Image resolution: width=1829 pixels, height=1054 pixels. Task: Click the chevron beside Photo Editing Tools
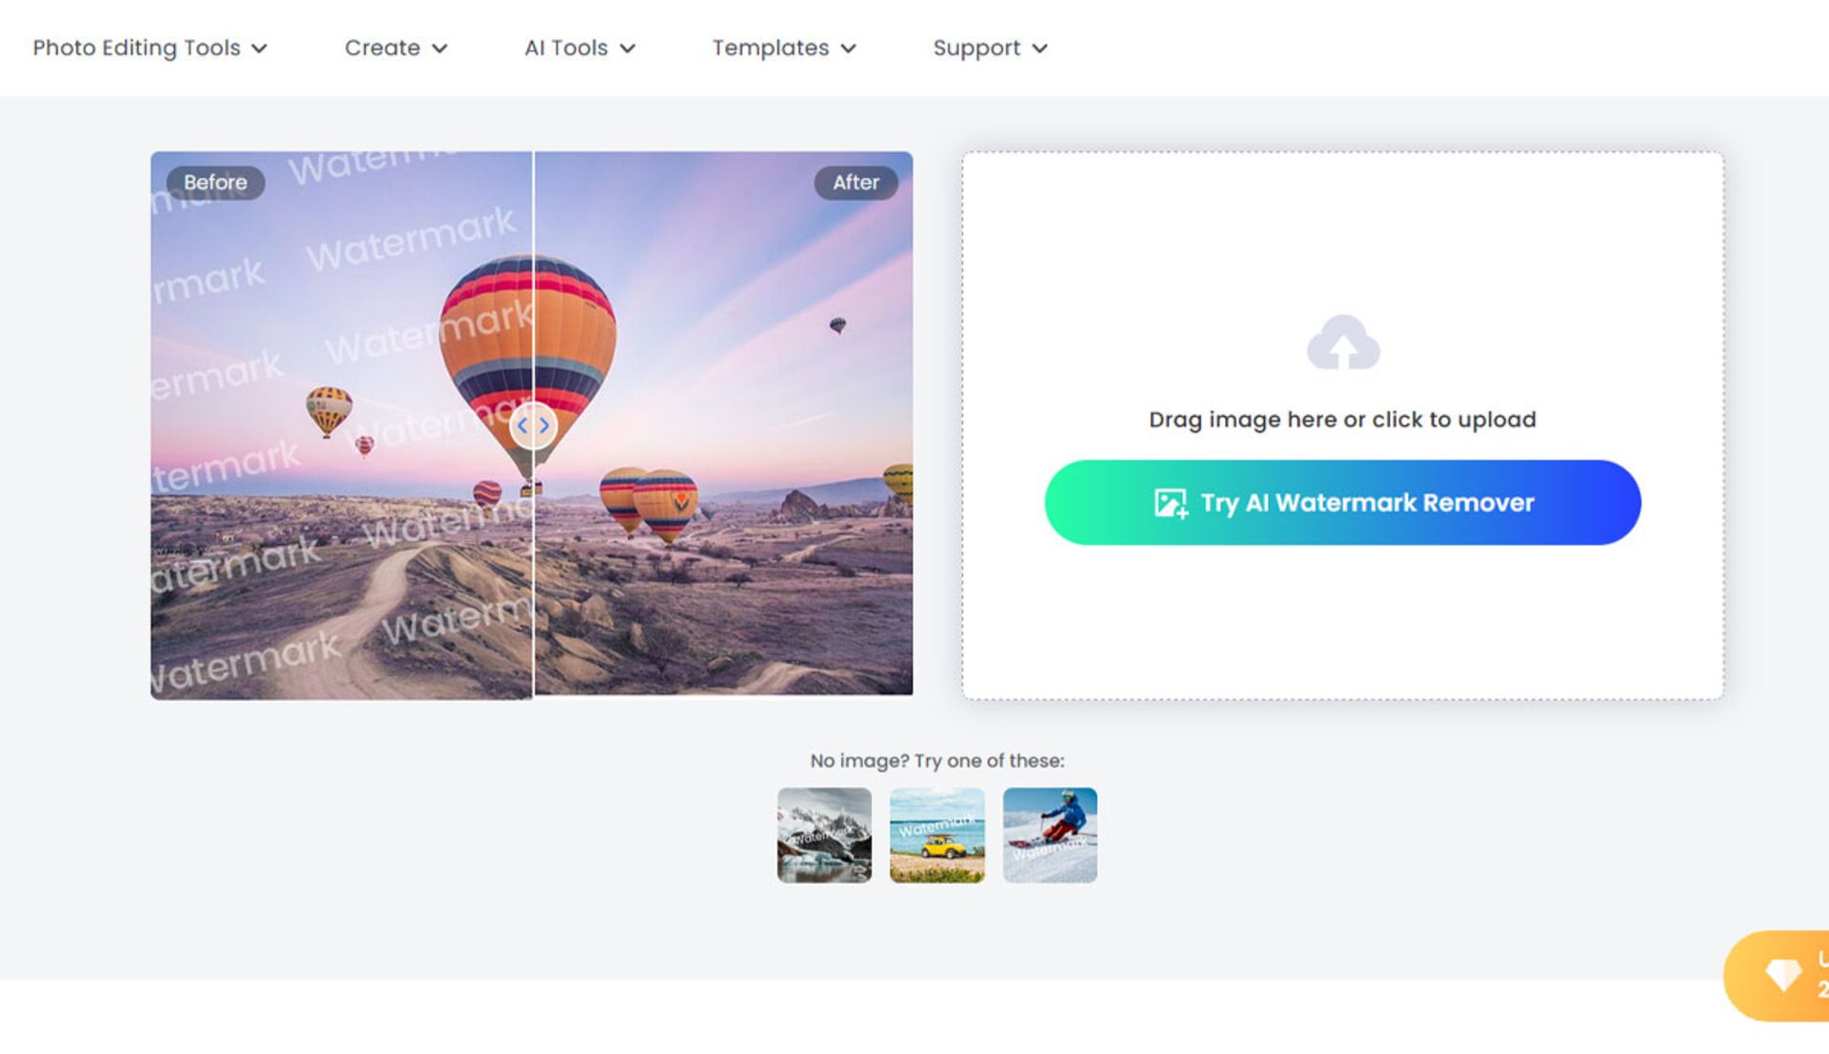(x=259, y=49)
